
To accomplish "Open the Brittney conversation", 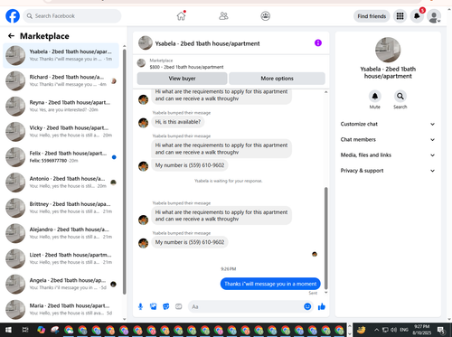I will tap(61, 208).
